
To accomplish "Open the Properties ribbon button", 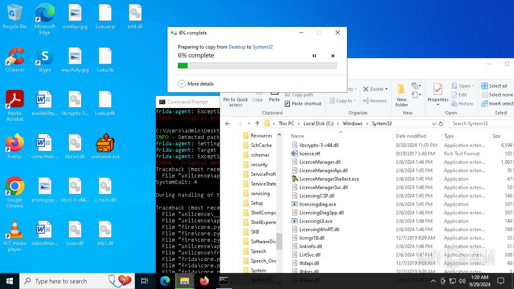I will (438, 95).
